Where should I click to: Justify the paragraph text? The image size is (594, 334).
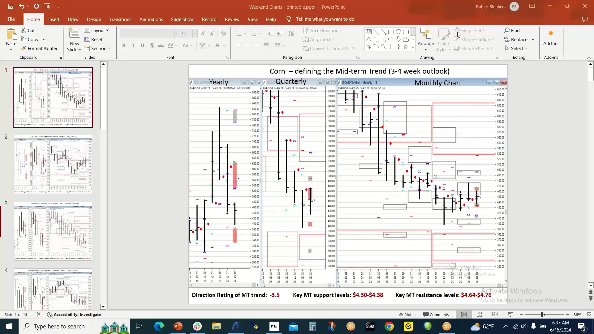pyautogui.click(x=266, y=45)
